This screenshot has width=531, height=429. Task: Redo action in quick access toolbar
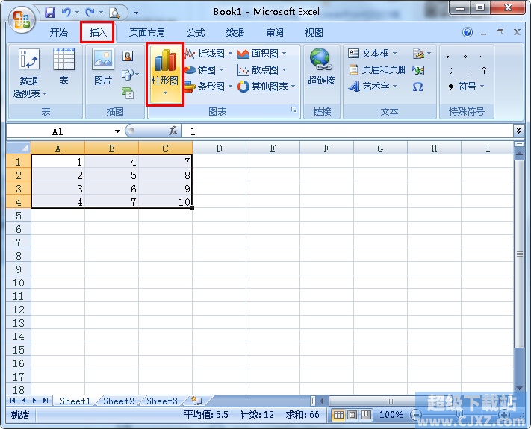(90, 13)
